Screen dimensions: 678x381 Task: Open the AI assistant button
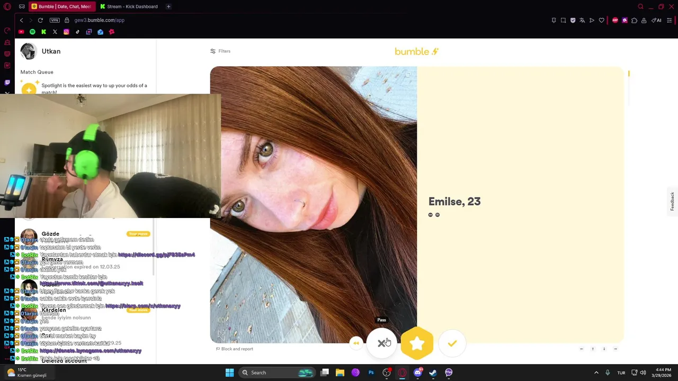(656, 20)
